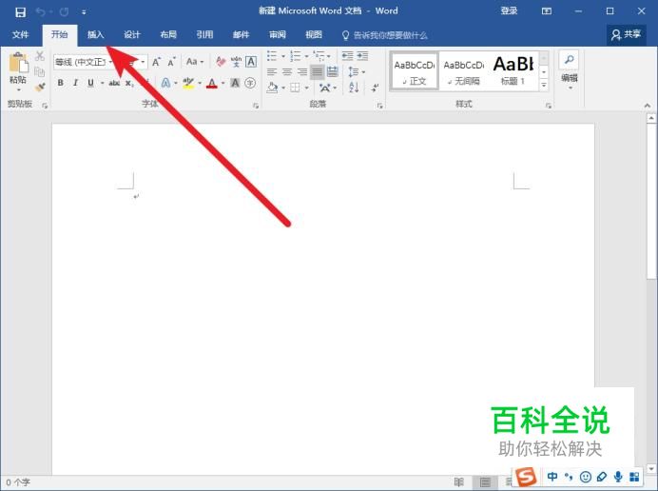Viewport: 658px width, 491px height.
Task: Click Numbering list icon
Action: [296, 55]
